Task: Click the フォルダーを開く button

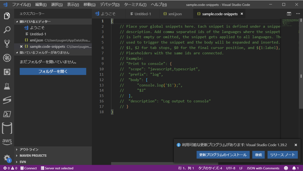Action: 53,71
